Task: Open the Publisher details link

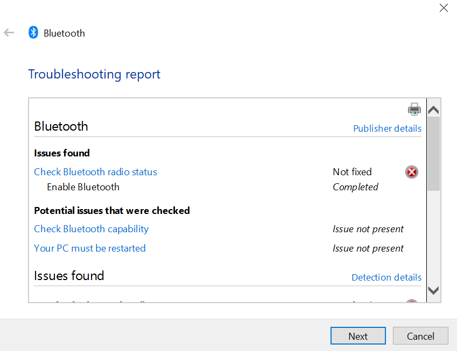Action: (388, 128)
